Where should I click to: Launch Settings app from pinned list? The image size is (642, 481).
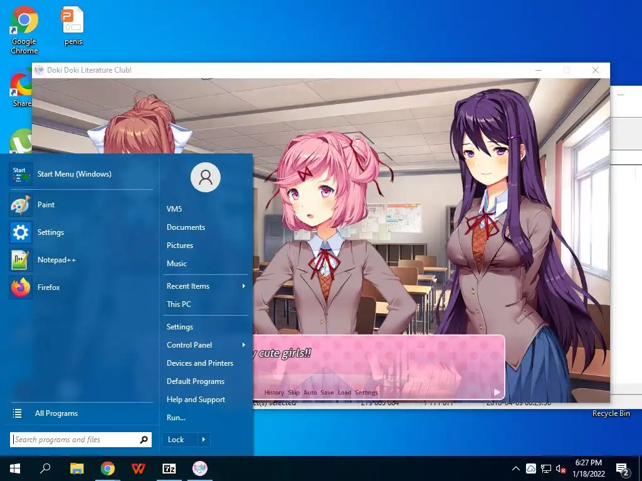[82, 232]
